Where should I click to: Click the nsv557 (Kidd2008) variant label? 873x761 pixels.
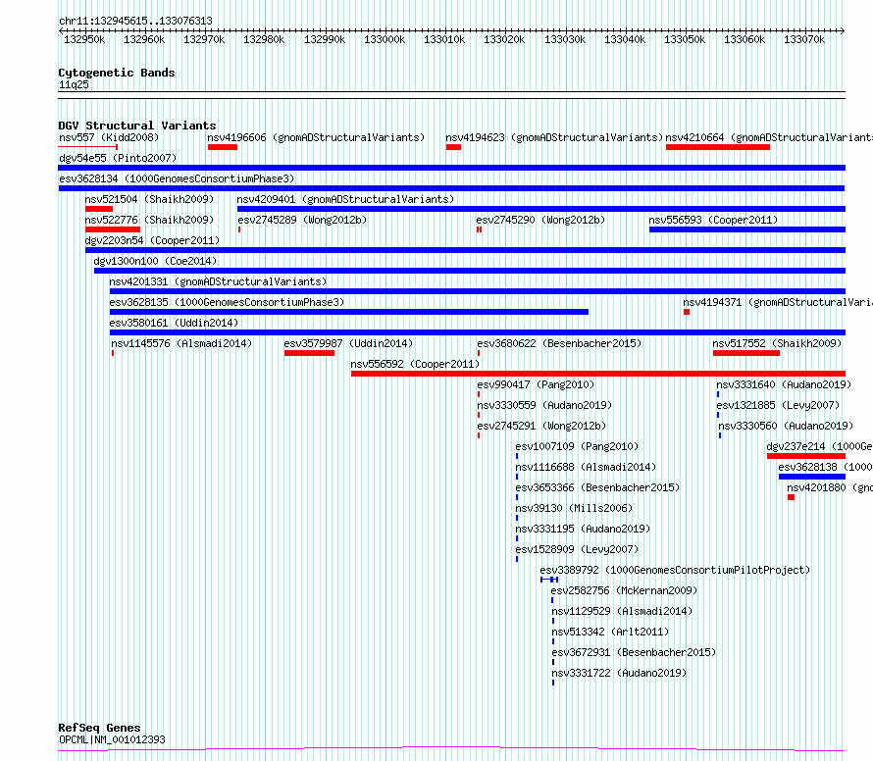click(109, 137)
